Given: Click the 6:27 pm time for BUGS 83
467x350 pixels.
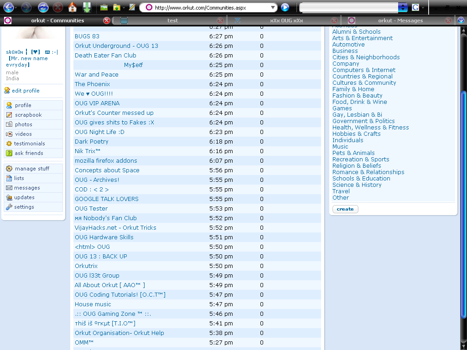Looking at the screenshot, I should click(221, 36).
